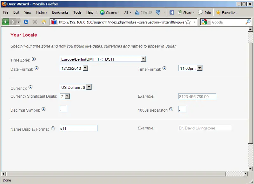Screen dimensions: 254x184
Task: Click the info icon next to Date Format
Action: [37, 68]
